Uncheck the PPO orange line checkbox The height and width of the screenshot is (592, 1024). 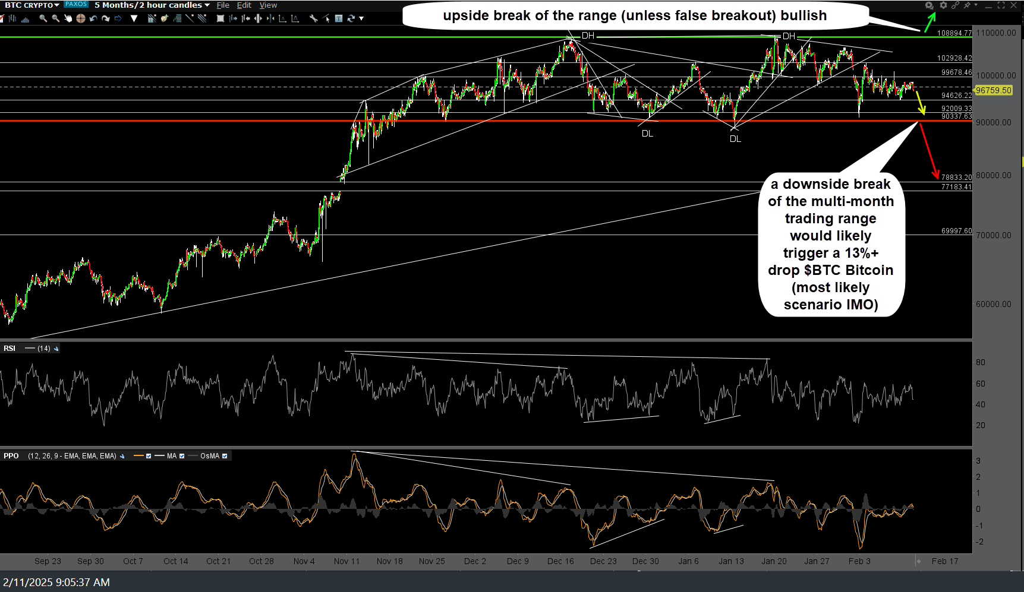click(149, 456)
